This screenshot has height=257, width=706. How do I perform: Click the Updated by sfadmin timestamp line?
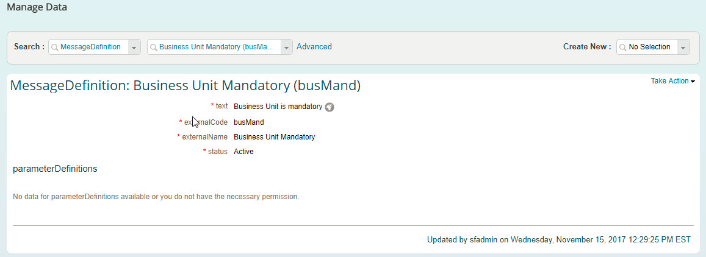(559, 239)
